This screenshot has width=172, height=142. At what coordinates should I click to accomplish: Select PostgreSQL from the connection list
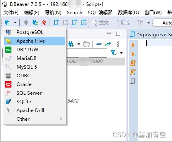tap(35, 32)
